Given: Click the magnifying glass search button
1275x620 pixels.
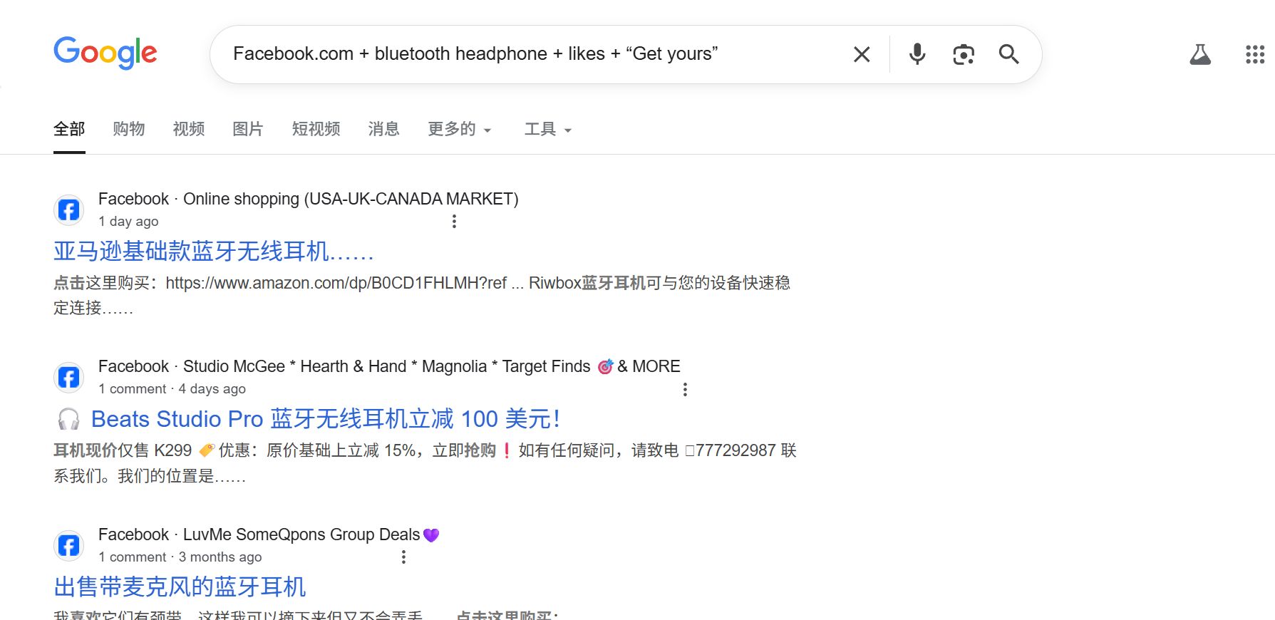Looking at the screenshot, I should pos(1008,54).
